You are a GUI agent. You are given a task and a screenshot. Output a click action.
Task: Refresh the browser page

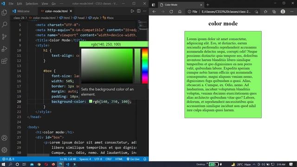171,12
